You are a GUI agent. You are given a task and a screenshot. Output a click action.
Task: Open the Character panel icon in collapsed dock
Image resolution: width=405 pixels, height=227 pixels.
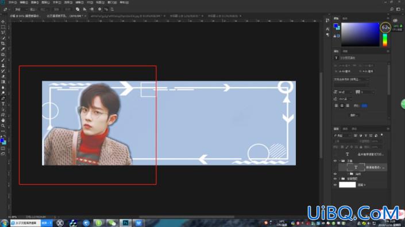click(327, 29)
